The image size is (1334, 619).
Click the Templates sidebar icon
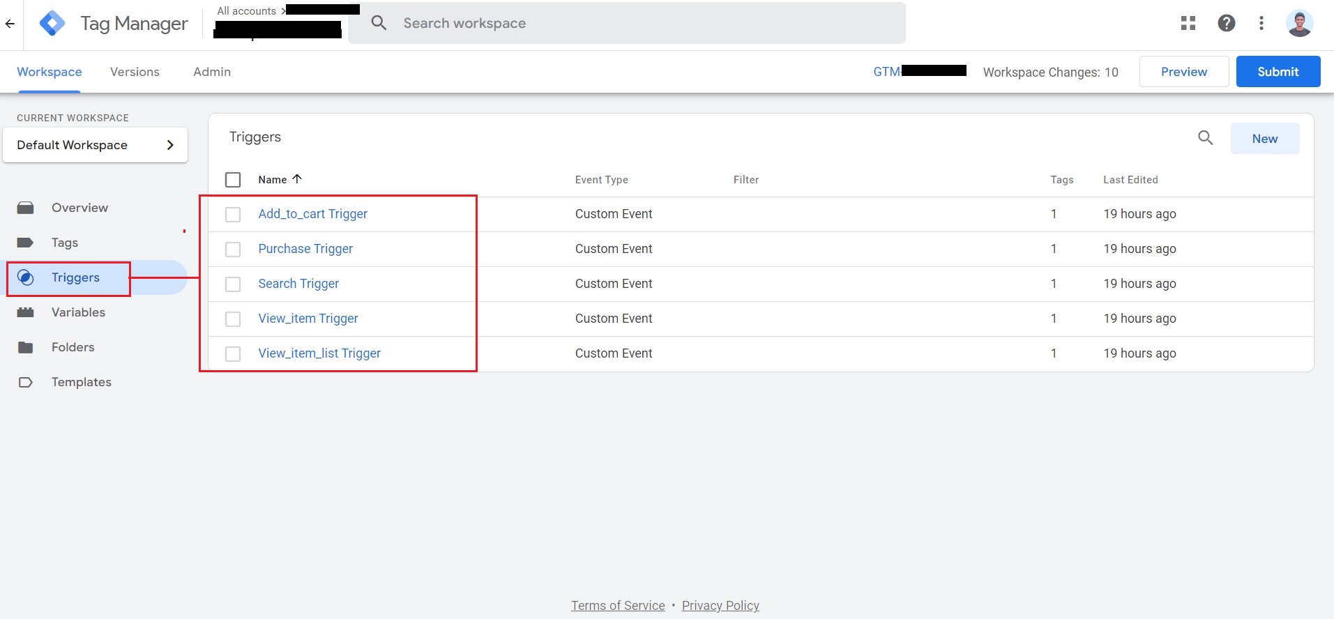point(26,382)
